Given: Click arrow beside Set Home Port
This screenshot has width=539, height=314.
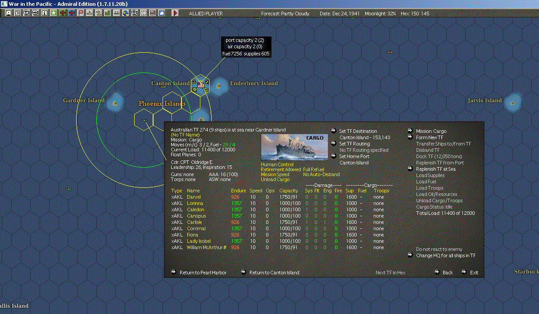Looking at the screenshot, I should click(x=333, y=156).
